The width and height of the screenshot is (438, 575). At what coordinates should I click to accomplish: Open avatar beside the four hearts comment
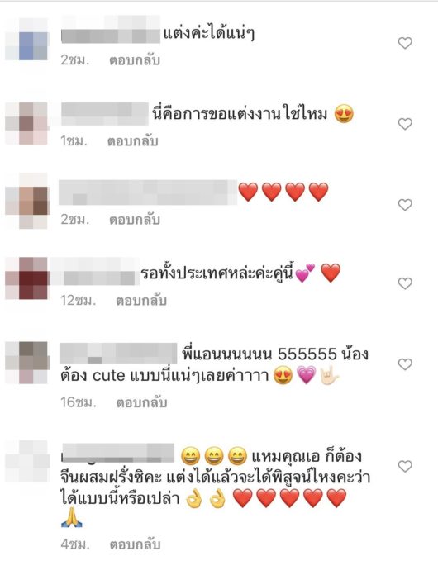(x=26, y=201)
